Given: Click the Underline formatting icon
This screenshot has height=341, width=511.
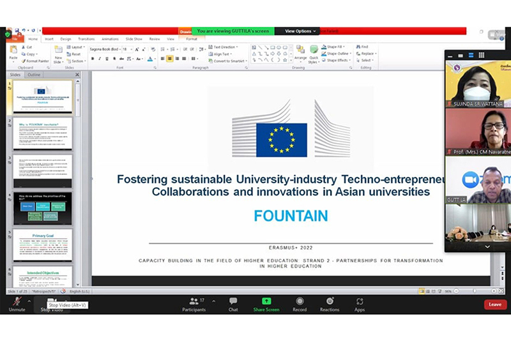Looking at the screenshot, I should [107, 59].
